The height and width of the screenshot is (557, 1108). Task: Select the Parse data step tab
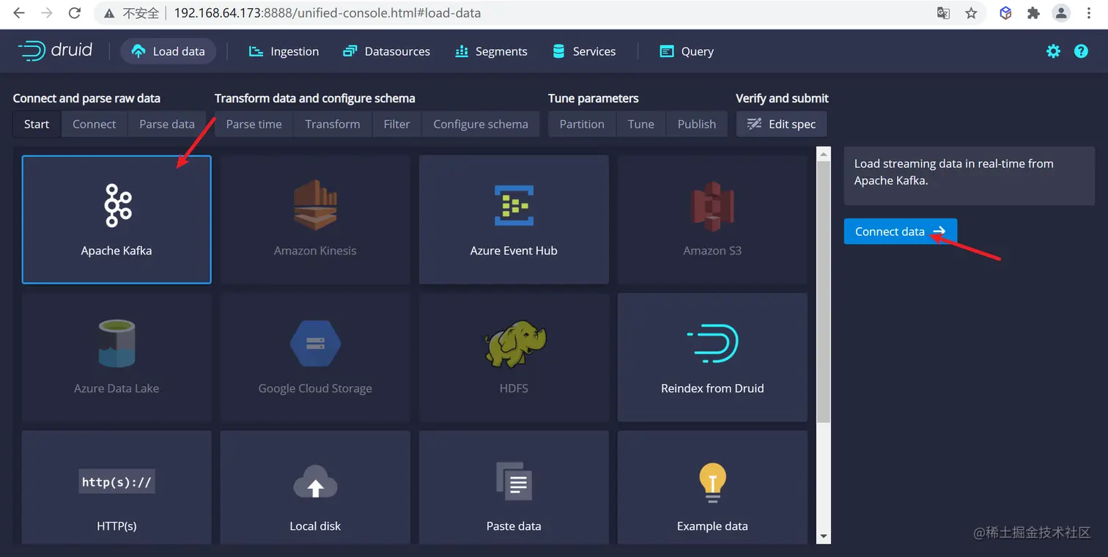[x=167, y=124]
